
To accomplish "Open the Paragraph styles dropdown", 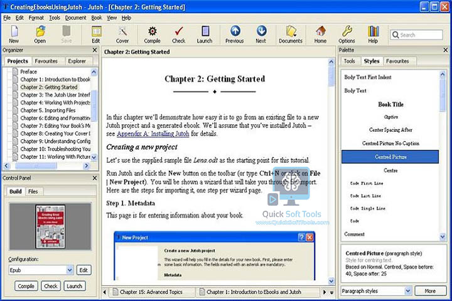I will [x=376, y=291].
